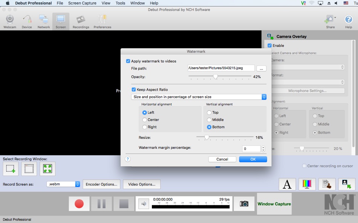Open the Help menu in menu bar
The height and width of the screenshot is (223, 358).
click(x=154, y=3)
